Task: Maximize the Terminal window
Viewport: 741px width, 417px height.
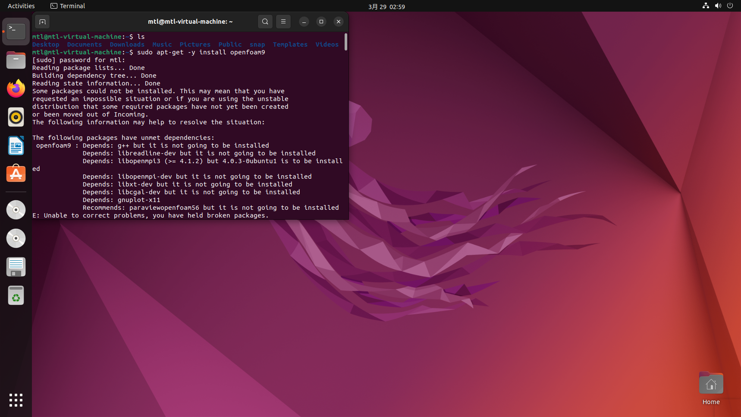Action: click(x=321, y=22)
